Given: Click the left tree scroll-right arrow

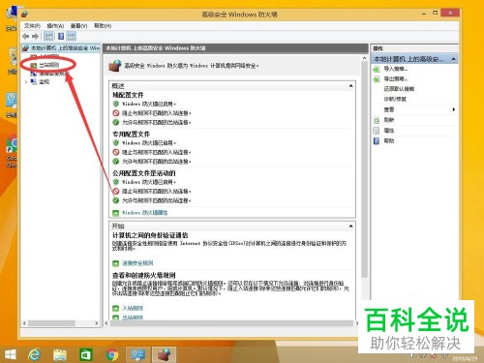Looking at the screenshot, I should pyautogui.click(x=96, y=323).
